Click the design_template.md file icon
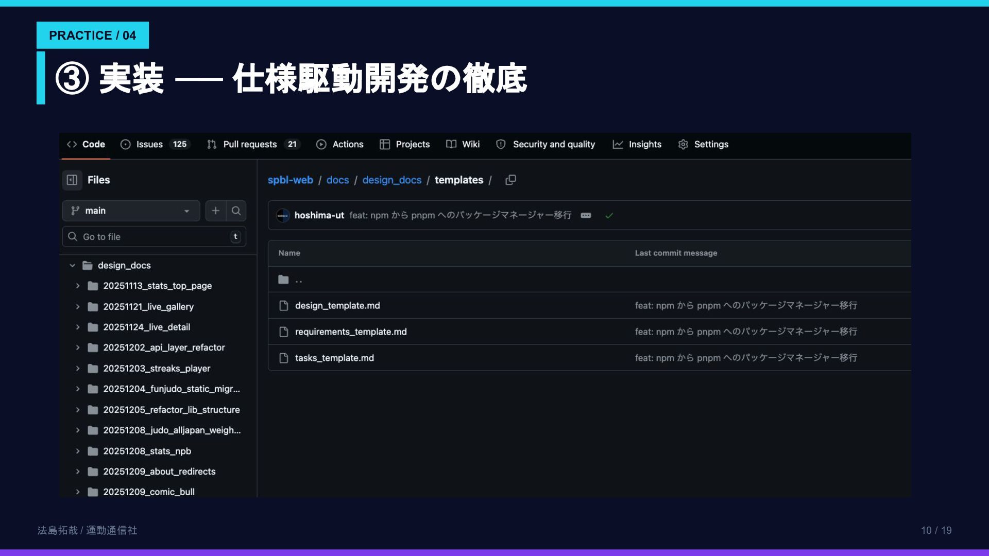 click(284, 306)
